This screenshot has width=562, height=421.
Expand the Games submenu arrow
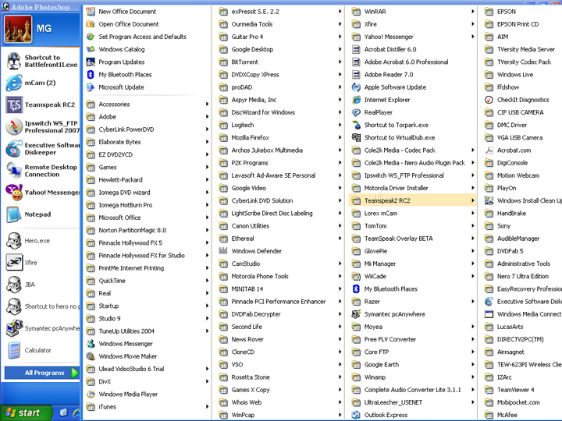pyautogui.click(x=207, y=167)
